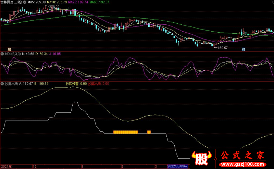Click the bull 股 logo icon
This screenshot has width=274, height=169.
point(202,158)
